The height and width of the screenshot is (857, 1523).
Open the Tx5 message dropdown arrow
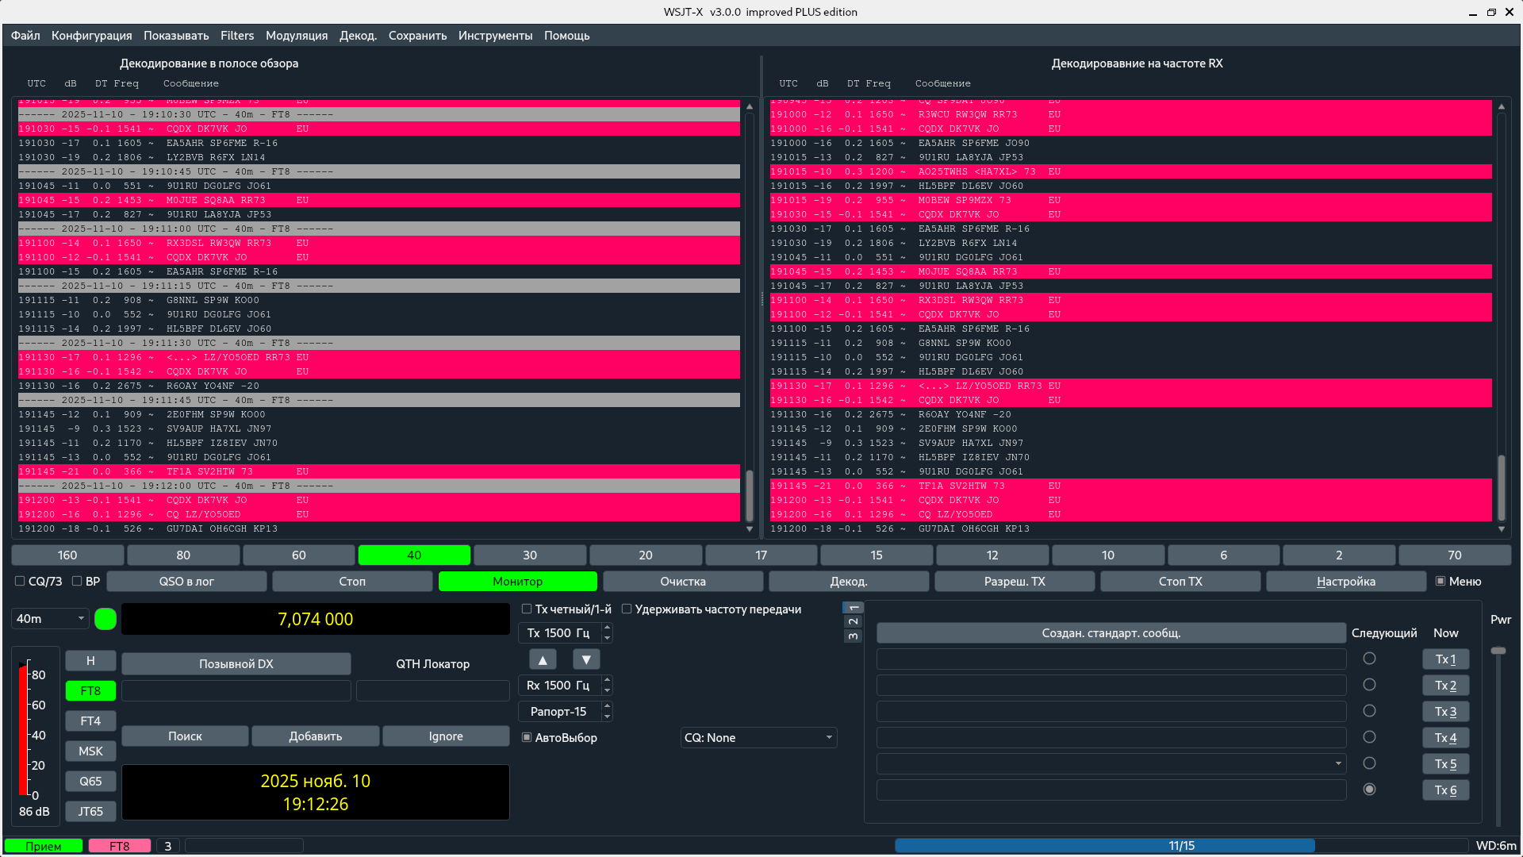[x=1338, y=764]
